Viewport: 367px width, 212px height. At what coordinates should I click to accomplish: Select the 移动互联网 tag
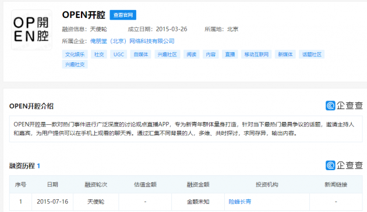pyautogui.click(x=256, y=55)
